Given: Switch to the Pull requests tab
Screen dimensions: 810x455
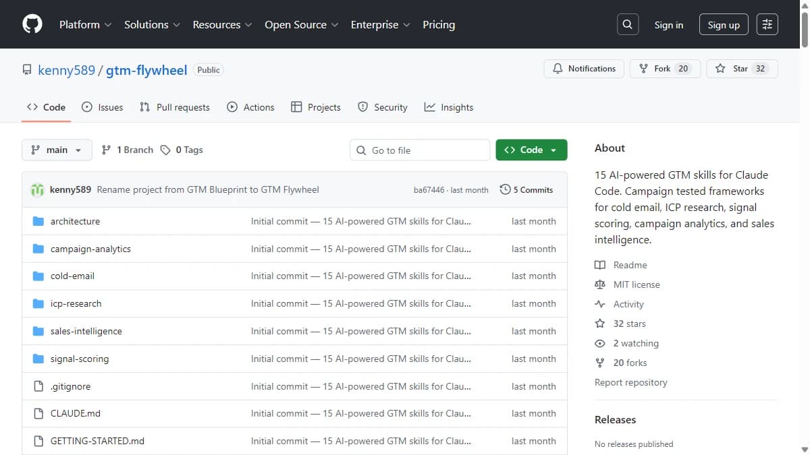Looking at the screenshot, I should tap(174, 107).
